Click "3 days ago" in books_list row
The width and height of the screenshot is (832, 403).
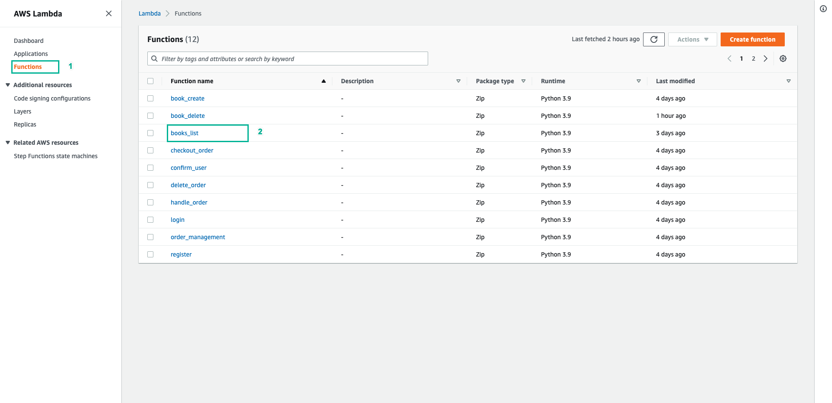coord(671,133)
